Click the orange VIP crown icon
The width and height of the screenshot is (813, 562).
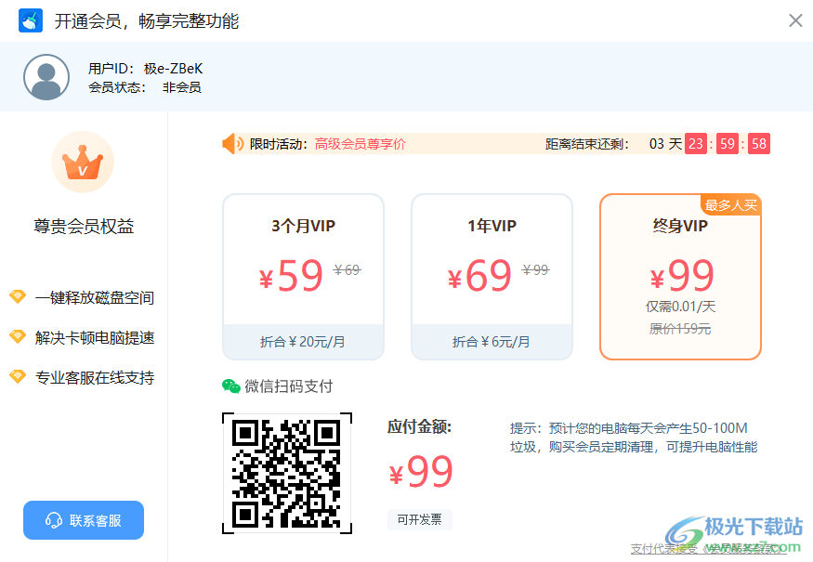coord(83,162)
